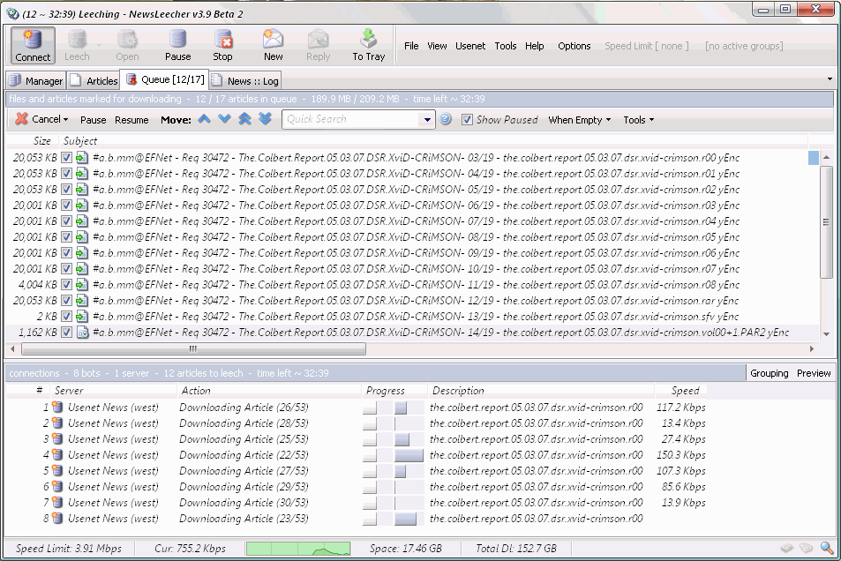
Task: Click progress bar of connection 4
Action: [x=409, y=455]
